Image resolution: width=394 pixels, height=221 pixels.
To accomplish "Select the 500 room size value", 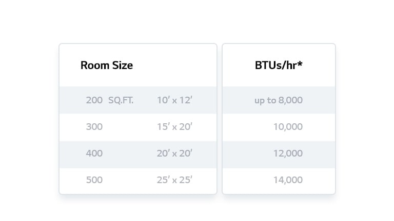I will coord(94,180).
